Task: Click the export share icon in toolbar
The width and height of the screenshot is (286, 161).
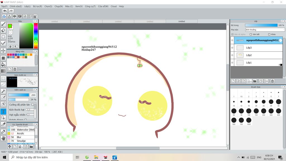Action: point(9,16)
